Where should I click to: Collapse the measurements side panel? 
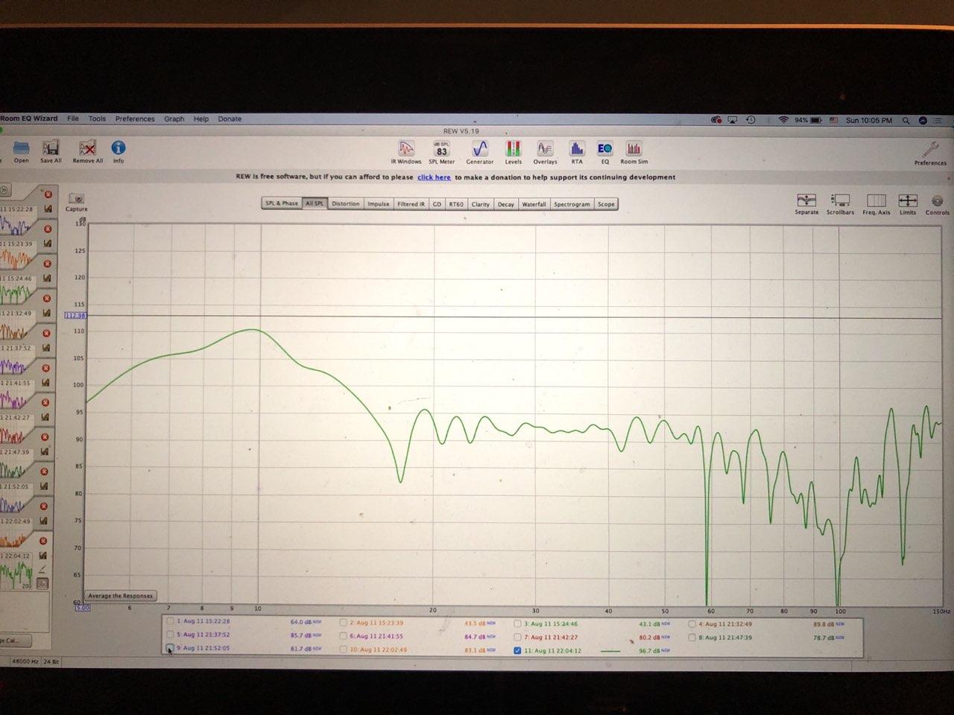point(4,190)
